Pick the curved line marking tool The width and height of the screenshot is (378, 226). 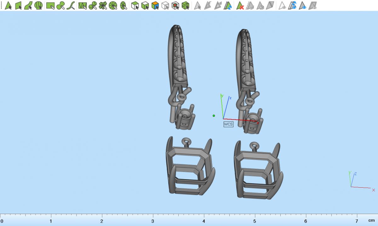[71, 5]
